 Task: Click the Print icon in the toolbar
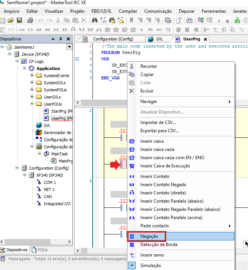point(30,20)
